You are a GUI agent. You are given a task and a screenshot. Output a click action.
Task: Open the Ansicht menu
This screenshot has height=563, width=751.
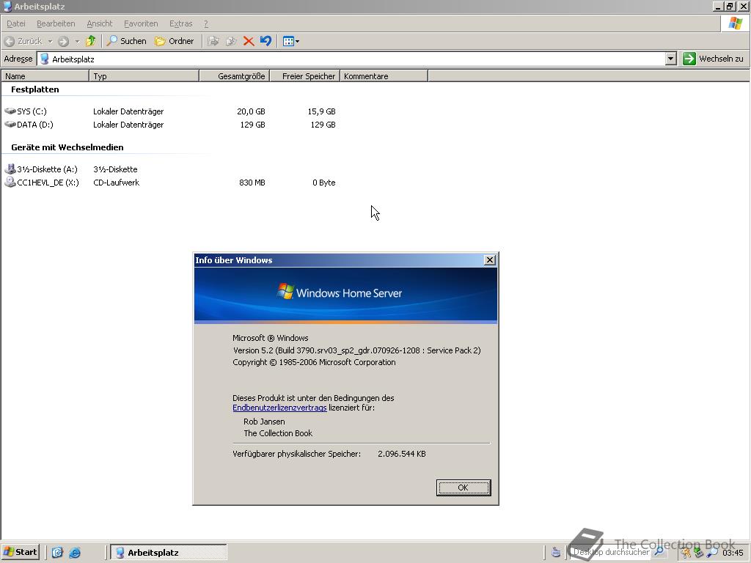(99, 23)
